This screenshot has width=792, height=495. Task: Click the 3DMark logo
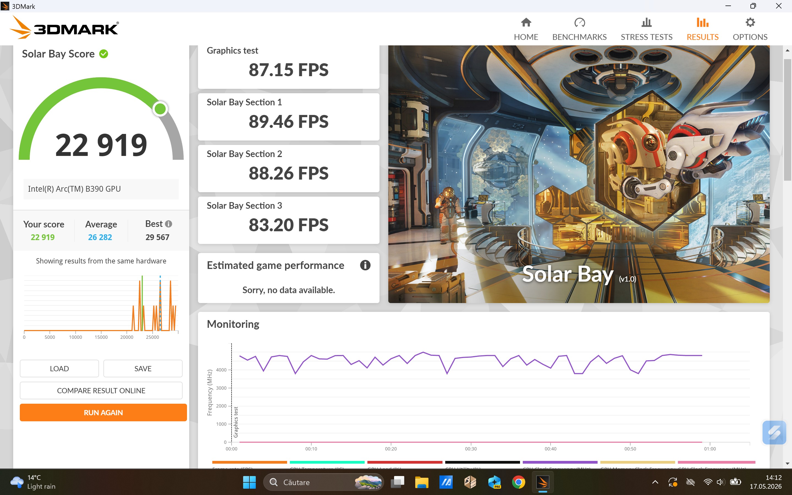[64, 28]
